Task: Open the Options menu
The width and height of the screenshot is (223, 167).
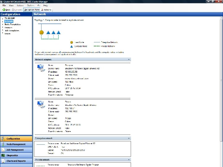Action: point(31,6)
